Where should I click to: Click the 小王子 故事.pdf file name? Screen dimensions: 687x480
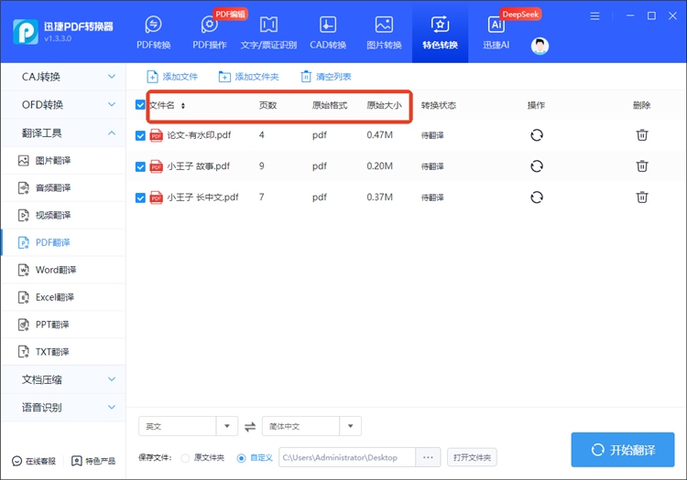(199, 166)
